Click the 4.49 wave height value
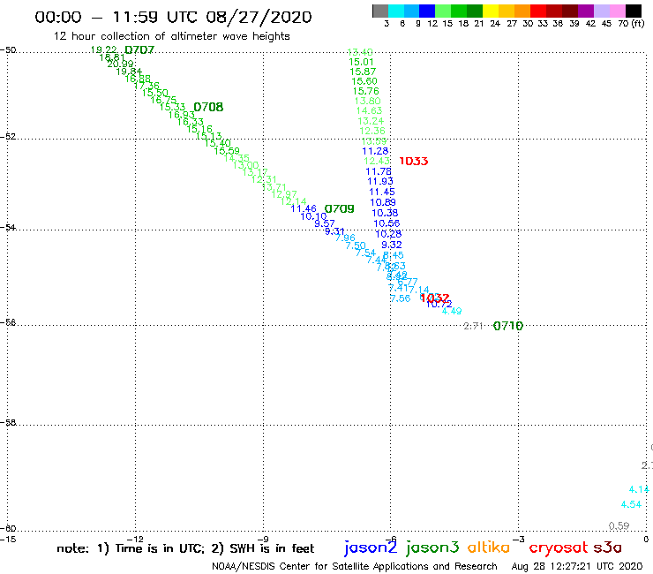This screenshot has width=653, height=574. 452,312
